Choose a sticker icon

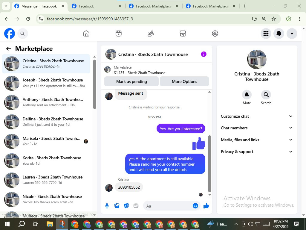pyautogui.click(x=126, y=206)
